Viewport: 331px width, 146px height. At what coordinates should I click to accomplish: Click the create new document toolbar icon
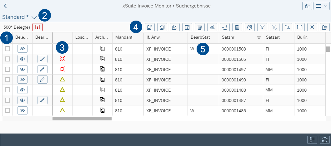point(150,27)
